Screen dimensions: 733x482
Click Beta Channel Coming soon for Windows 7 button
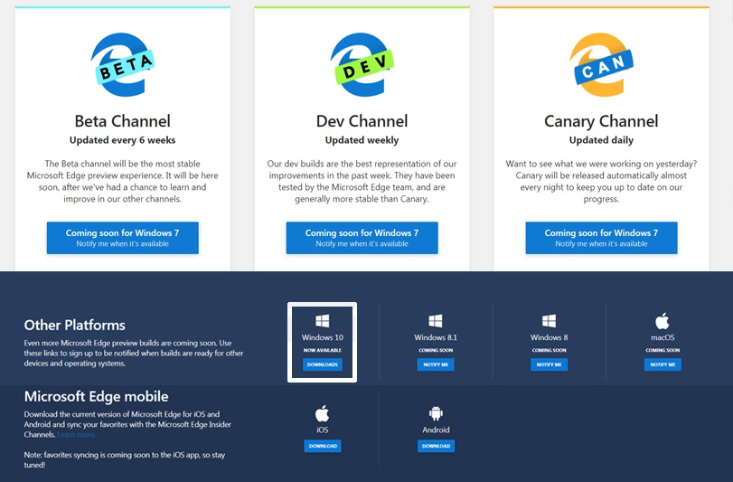pyautogui.click(x=123, y=238)
